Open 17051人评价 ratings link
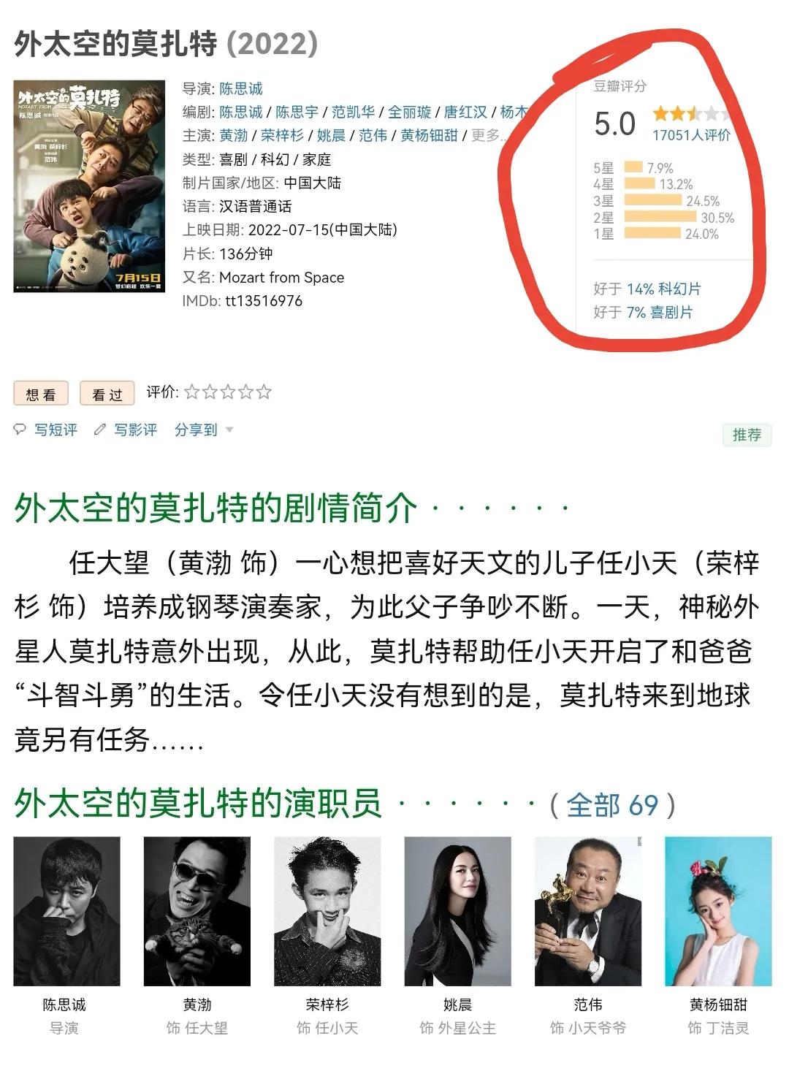The image size is (789, 1071). click(x=691, y=135)
